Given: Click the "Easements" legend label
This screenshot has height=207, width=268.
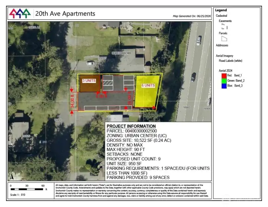Looking at the screenshot, I should 225,21.
